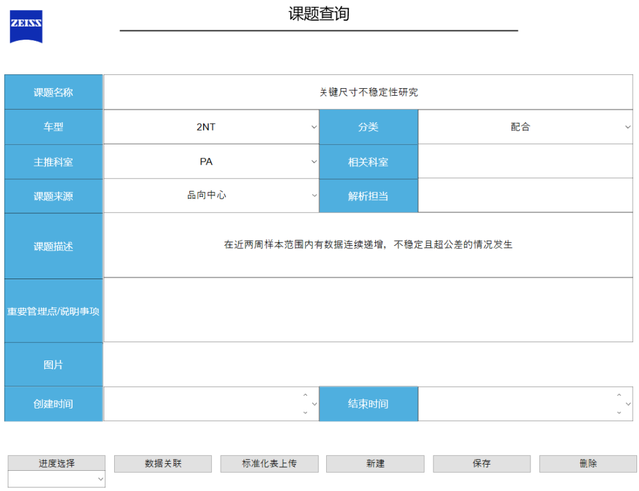Increase 结束时间 with the up spinner

[x=619, y=395]
